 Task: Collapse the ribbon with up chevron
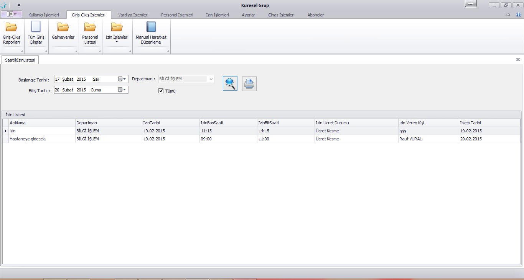pos(508,15)
